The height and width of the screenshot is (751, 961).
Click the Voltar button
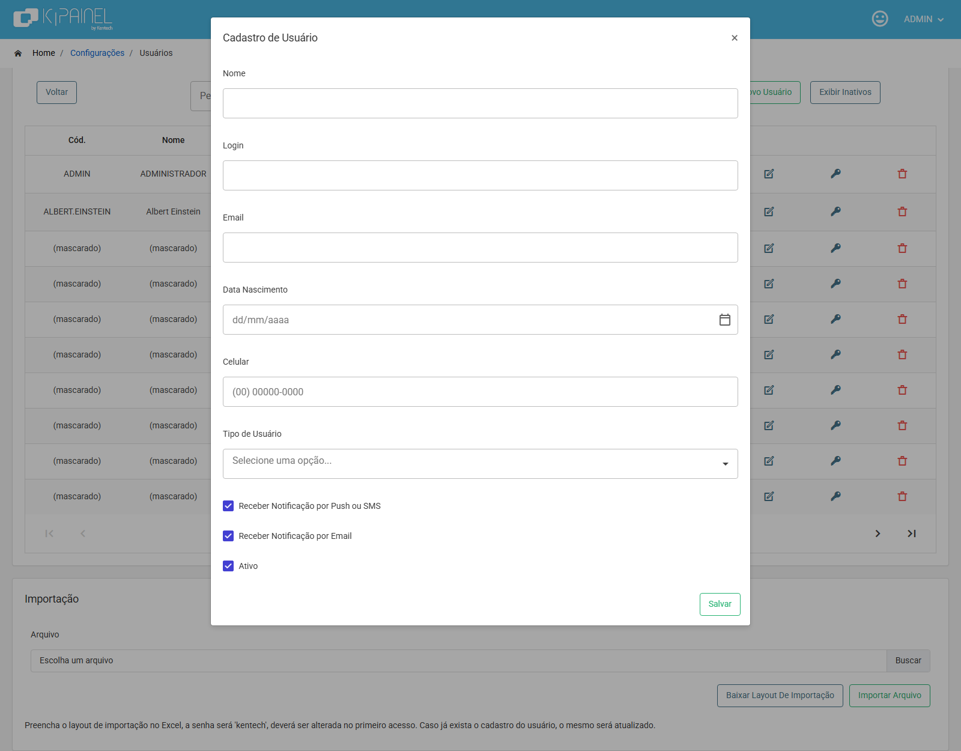pyautogui.click(x=57, y=93)
